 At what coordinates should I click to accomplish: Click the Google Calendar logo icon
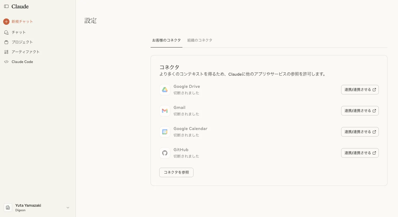(x=165, y=132)
